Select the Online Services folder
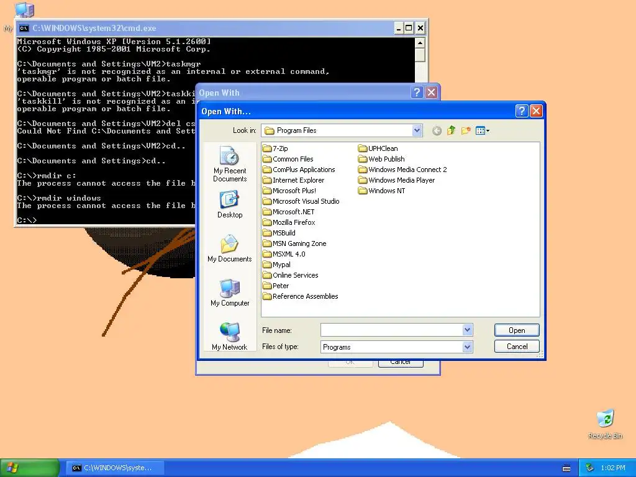This screenshot has height=477, width=636. click(x=291, y=275)
